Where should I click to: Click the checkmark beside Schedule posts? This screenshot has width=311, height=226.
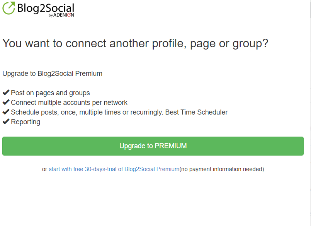[6, 112]
